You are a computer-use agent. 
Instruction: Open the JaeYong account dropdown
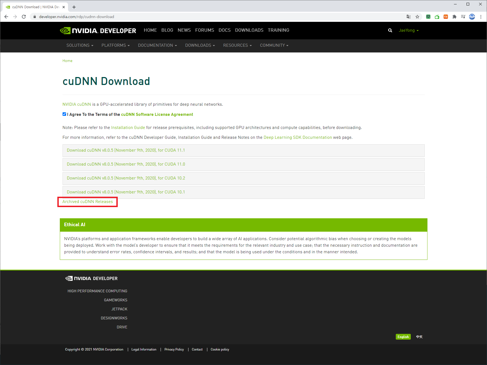pos(409,30)
